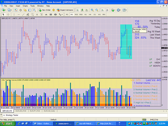Select the H4 timeframe button
The width and height of the screenshot is (168, 126).
[90, 15]
